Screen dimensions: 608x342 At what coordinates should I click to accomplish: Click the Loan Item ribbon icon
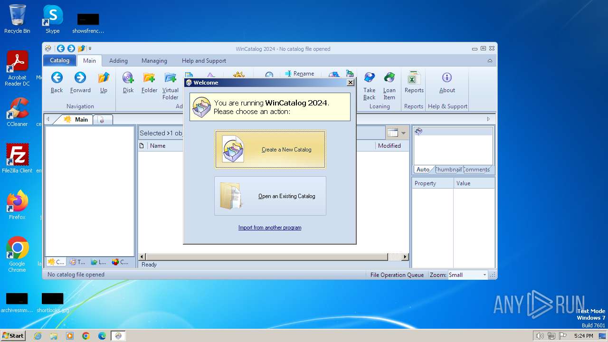tap(389, 85)
